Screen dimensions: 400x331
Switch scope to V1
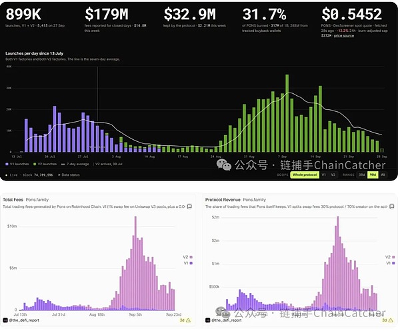pos(324,174)
